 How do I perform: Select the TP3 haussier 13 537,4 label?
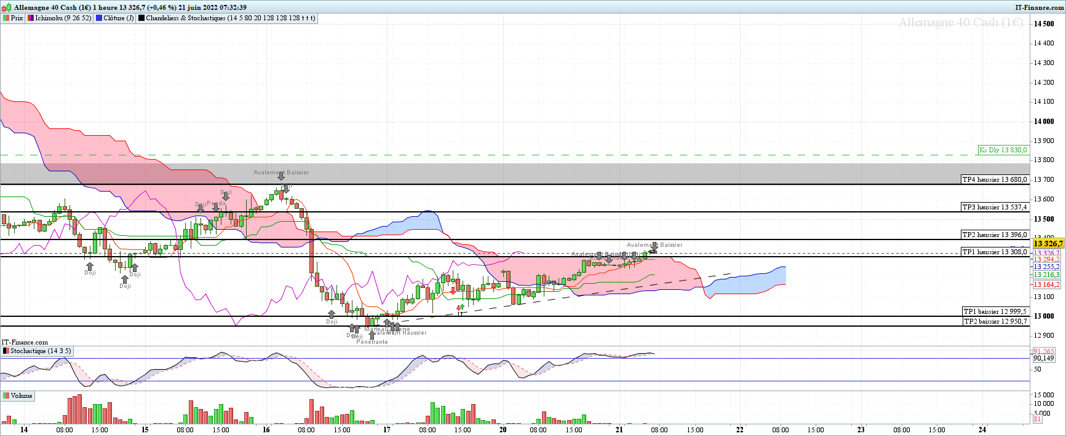coord(995,207)
